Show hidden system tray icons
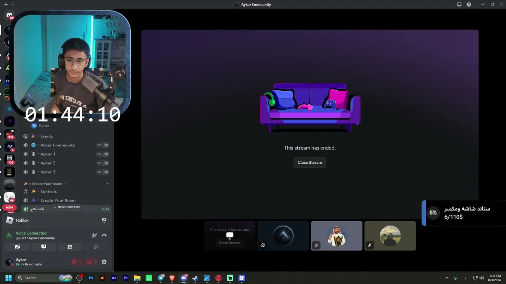Screen dimensions: 506x284 (447, 278)
